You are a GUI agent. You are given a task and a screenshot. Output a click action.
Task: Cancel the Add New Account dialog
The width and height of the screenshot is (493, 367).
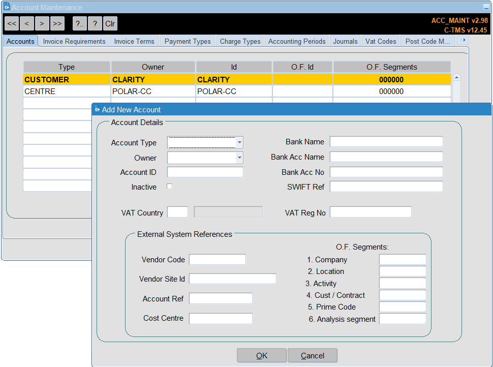click(313, 355)
